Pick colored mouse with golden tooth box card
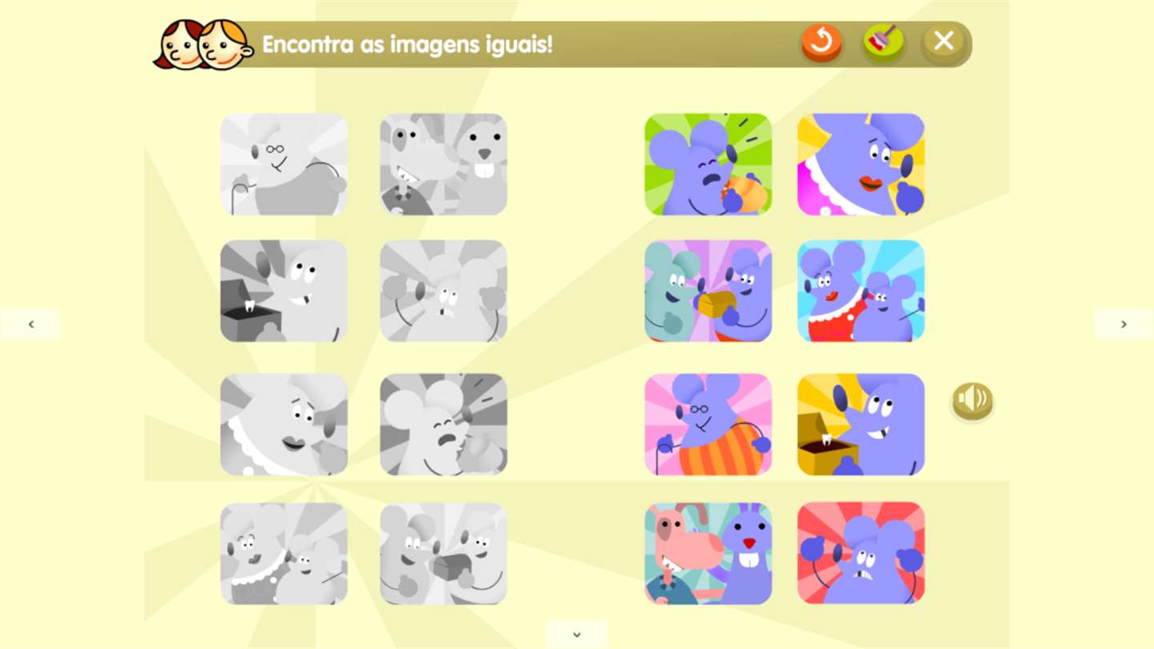 coord(861,425)
